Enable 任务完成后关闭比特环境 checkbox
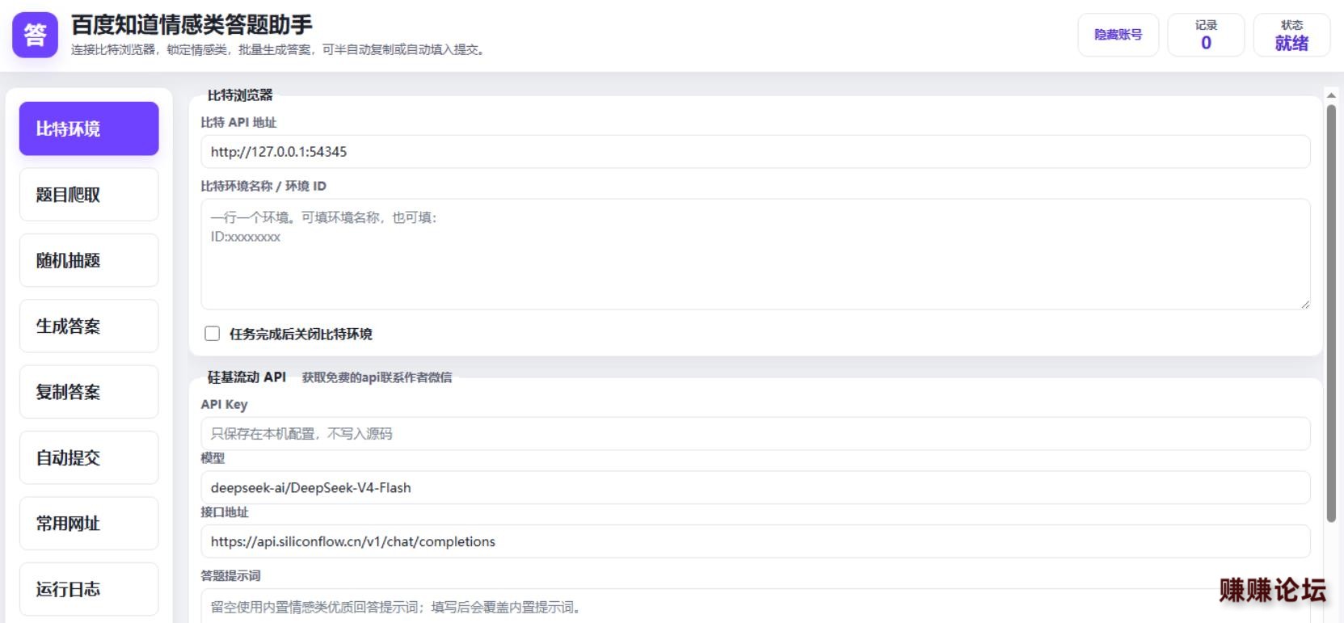The height and width of the screenshot is (623, 1344). tap(213, 334)
